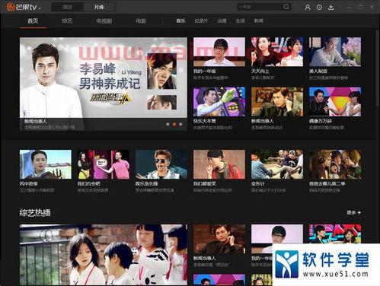The width and height of the screenshot is (380, 286).
Task: Click the 偶像万万碎 title text
Action: pyautogui.click(x=321, y=121)
